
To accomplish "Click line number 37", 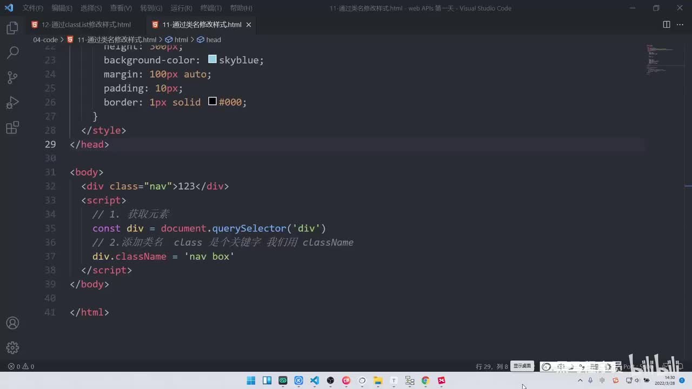I will pyautogui.click(x=50, y=256).
